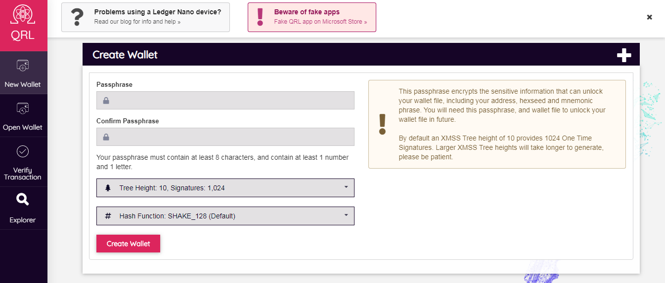This screenshot has height=283, width=665.
Task: Open 'Read our blog for info and help' link
Action: 137,22
